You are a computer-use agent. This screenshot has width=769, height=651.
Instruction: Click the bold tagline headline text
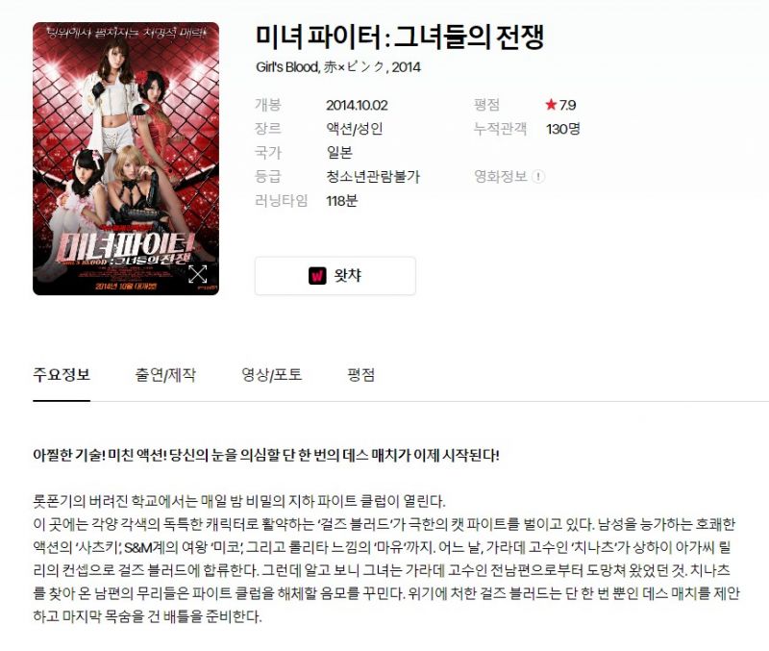tap(266, 455)
